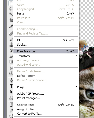Activate the Type tool

11,86
